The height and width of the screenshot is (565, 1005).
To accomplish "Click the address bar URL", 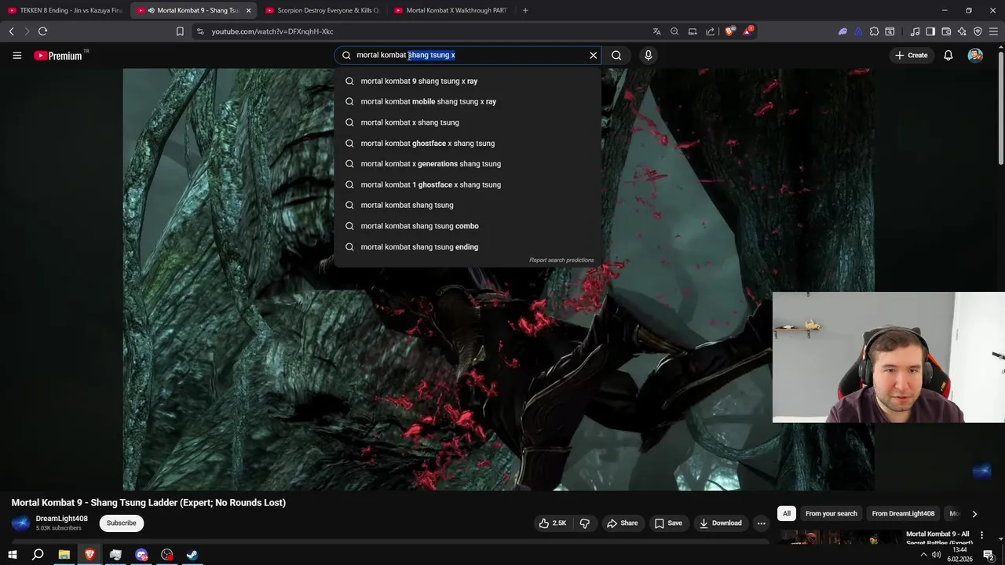I will tap(272, 31).
